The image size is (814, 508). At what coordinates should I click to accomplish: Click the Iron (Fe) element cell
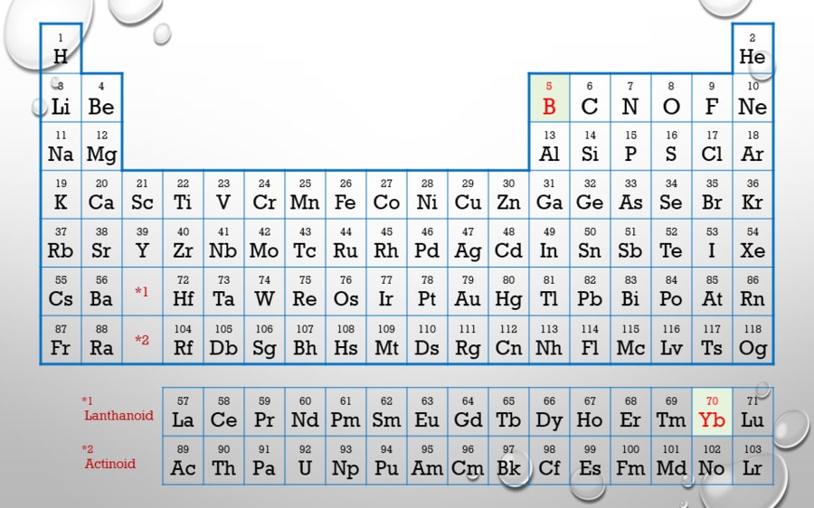pos(345,194)
